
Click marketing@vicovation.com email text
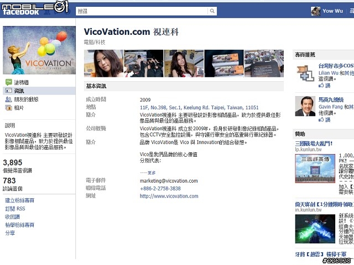point(169,181)
